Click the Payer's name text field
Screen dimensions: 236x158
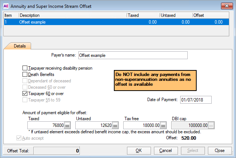click(x=132, y=55)
